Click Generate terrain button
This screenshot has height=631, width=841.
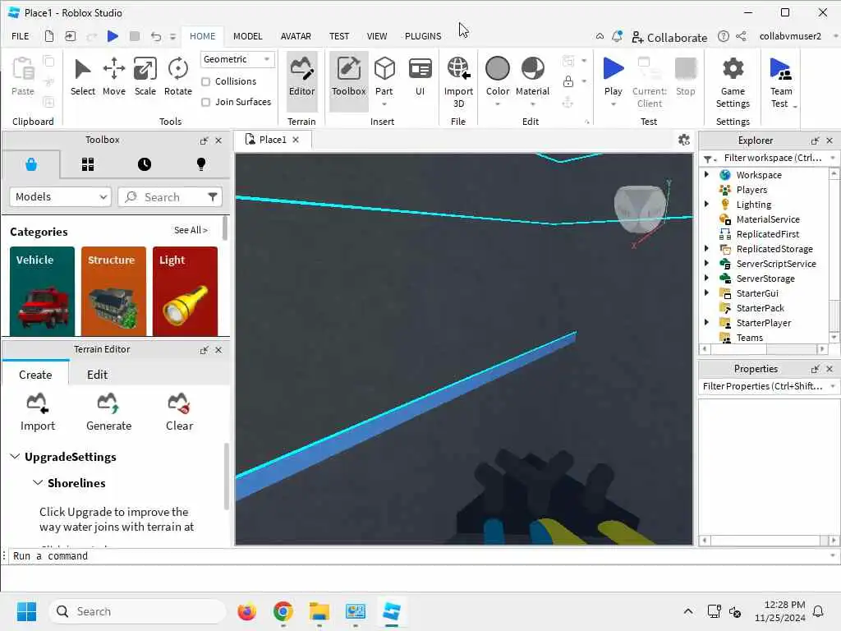[x=109, y=412]
